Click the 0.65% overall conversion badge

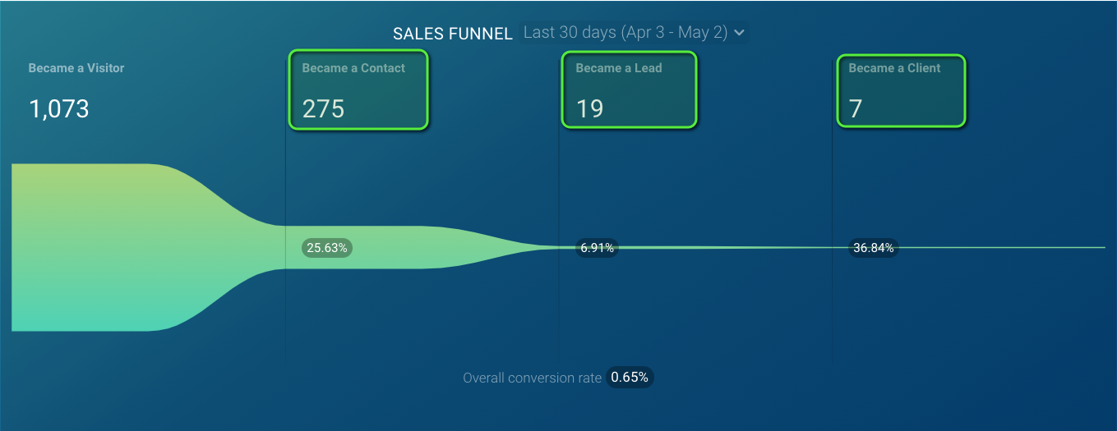click(x=630, y=378)
